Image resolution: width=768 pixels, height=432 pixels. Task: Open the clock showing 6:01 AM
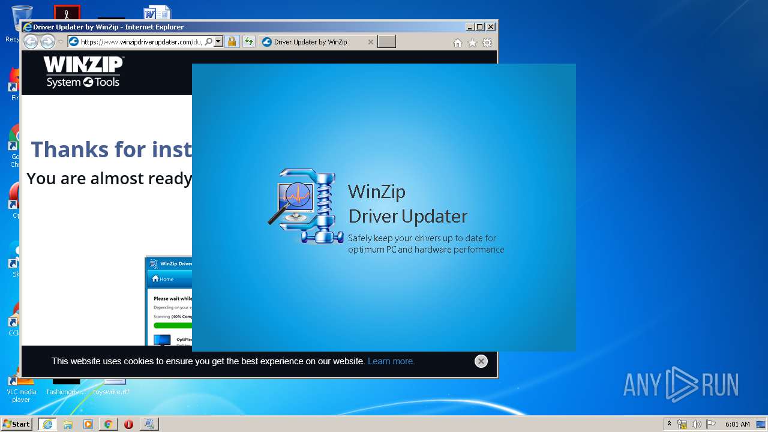pos(737,424)
